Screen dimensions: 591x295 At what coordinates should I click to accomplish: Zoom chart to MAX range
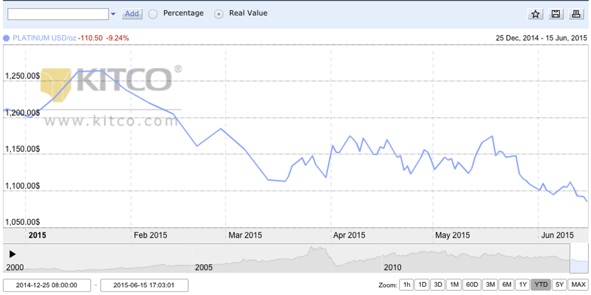click(x=578, y=285)
